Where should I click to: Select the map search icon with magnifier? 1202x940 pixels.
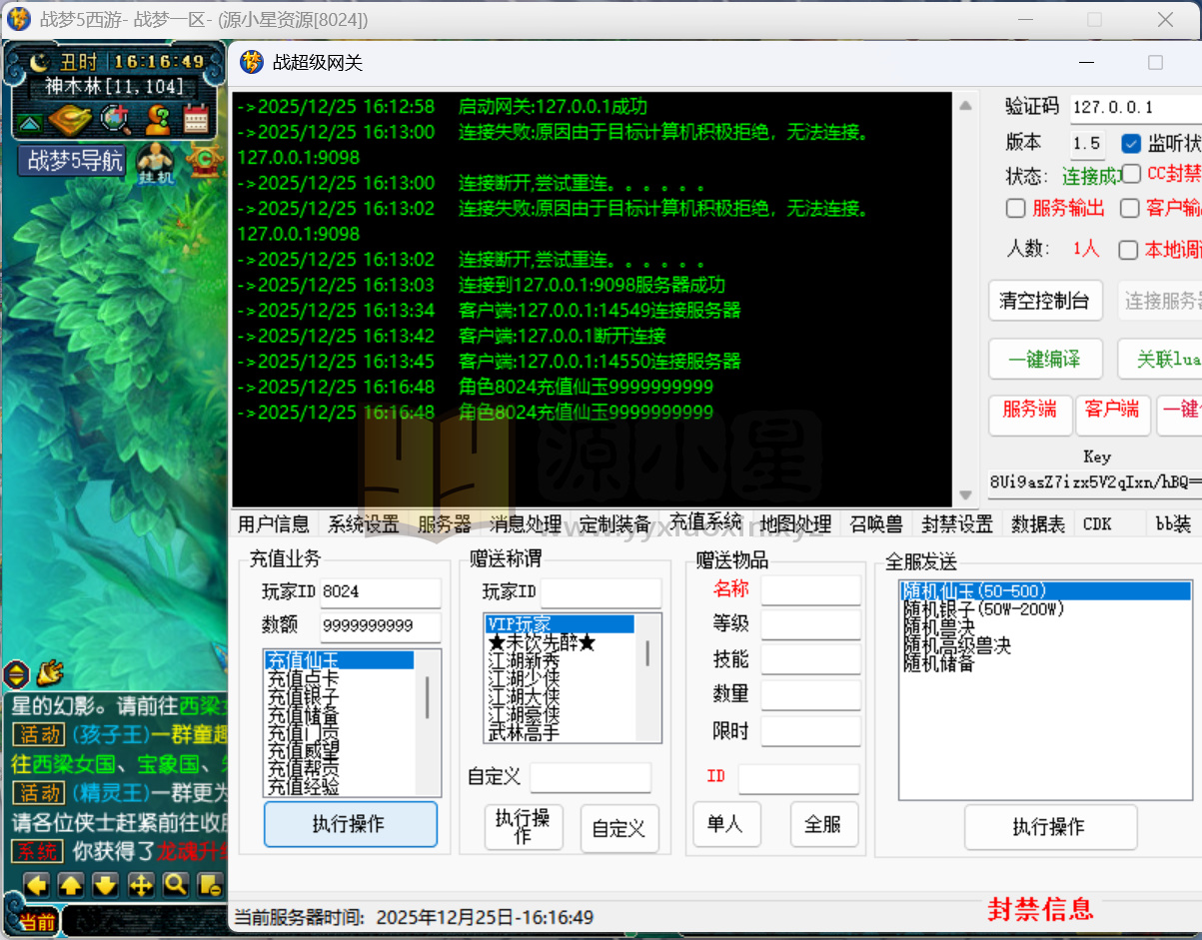(115, 120)
